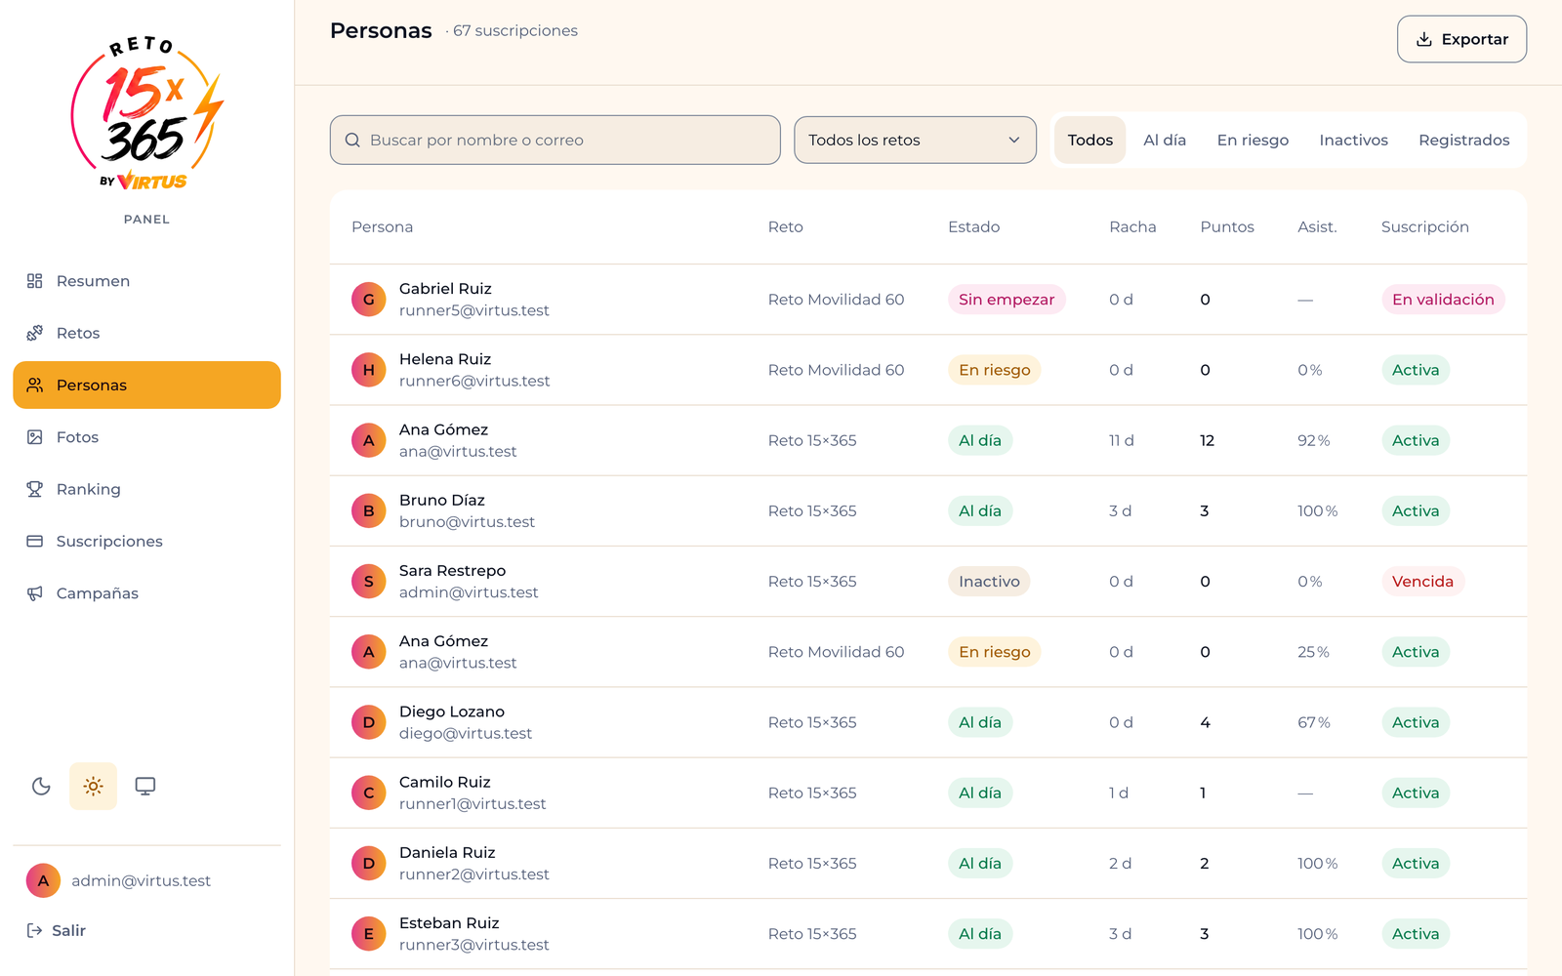Screen dimensions: 1562x976
Task: Select the Todos filter tab
Action: (x=1089, y=141)
